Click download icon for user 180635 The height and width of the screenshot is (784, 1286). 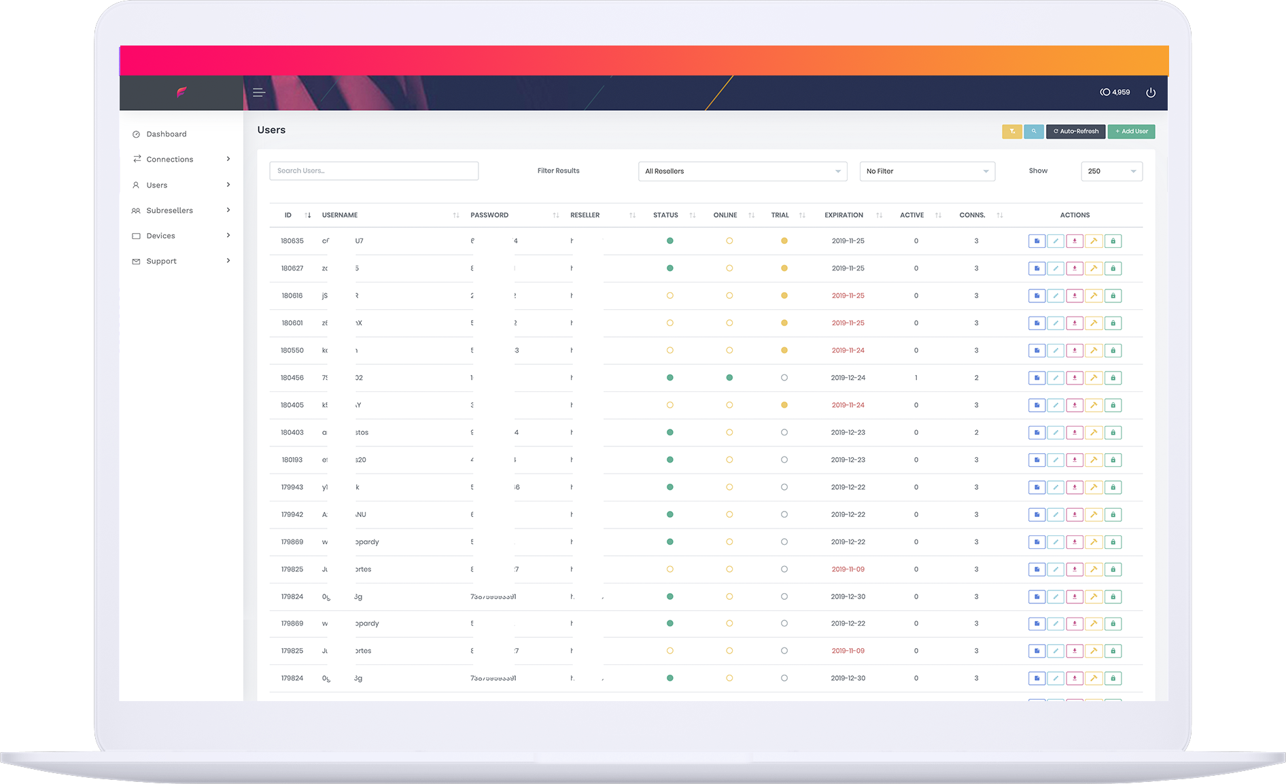[1075, 241]
